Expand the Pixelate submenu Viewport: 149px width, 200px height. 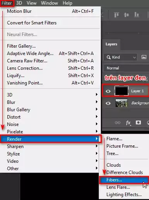[50, 132]
